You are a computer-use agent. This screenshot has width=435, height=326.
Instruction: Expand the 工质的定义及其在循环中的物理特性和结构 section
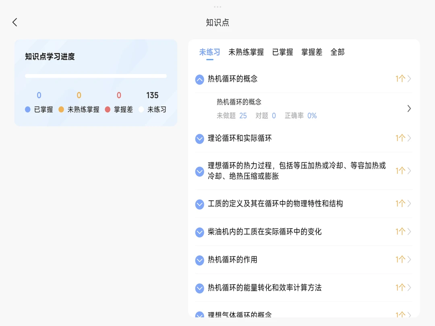pyautogui.click(x=199, y=204)
